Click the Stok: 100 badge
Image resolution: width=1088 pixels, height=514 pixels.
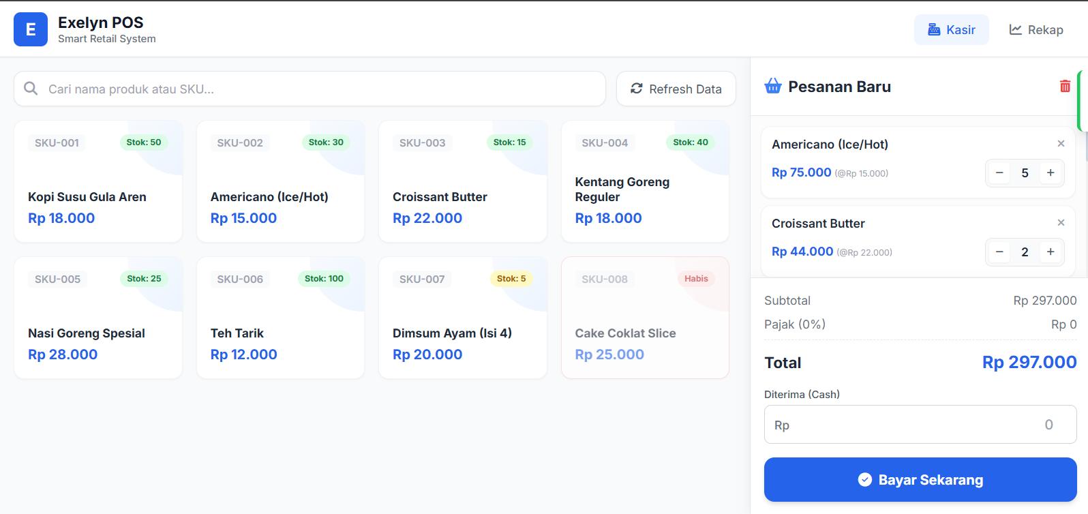click(x=324, y=279)
